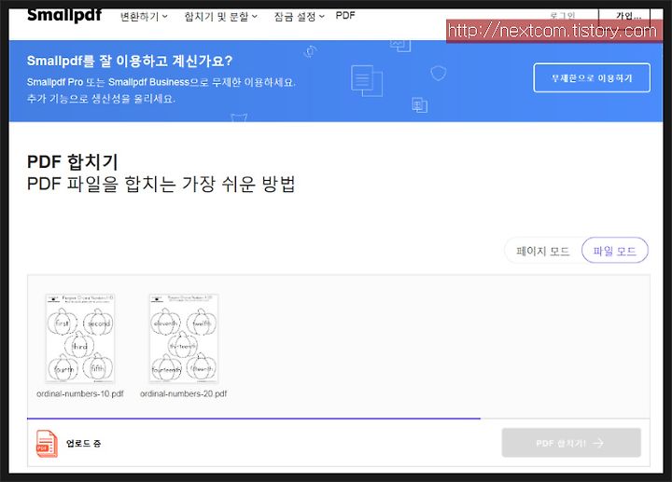
Task: Click the 무제한으로 이용하기 button
Action: (592, 78)
